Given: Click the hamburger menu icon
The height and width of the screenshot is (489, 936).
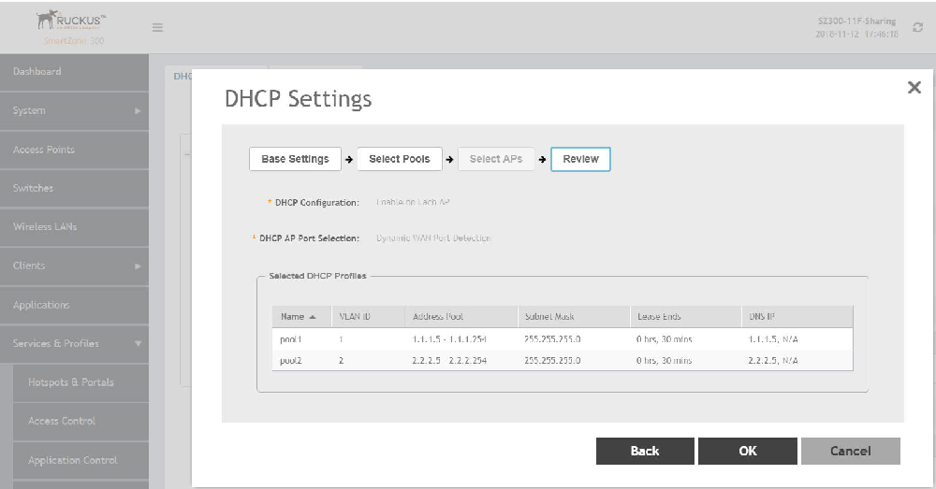Looking at the screenshot, I should pyautogui.click(x=158, y=28).
